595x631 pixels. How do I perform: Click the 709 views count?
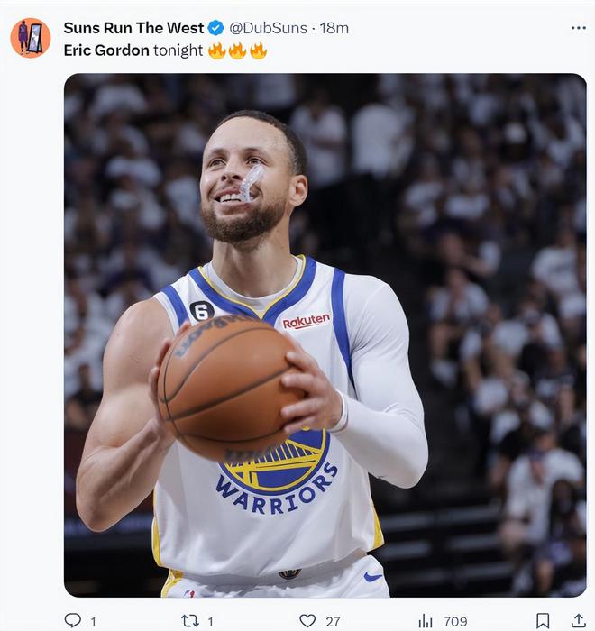point(455,621)
